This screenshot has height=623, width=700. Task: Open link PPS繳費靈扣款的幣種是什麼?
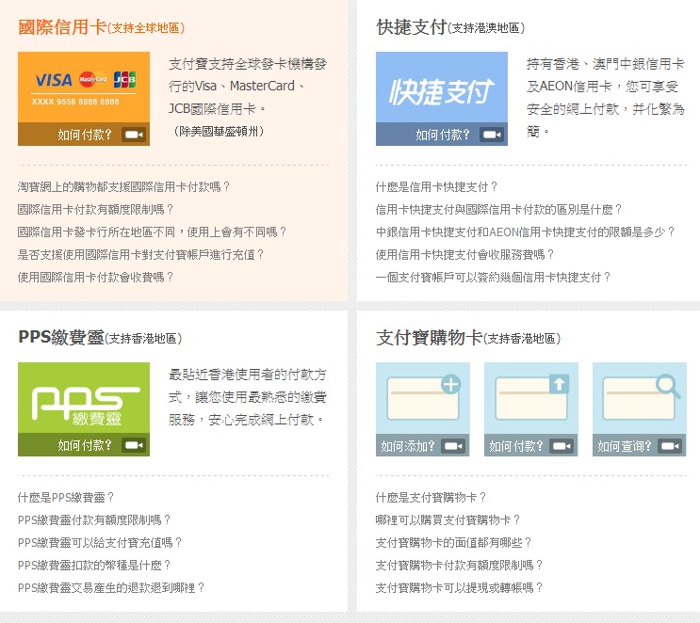(95, 565)
